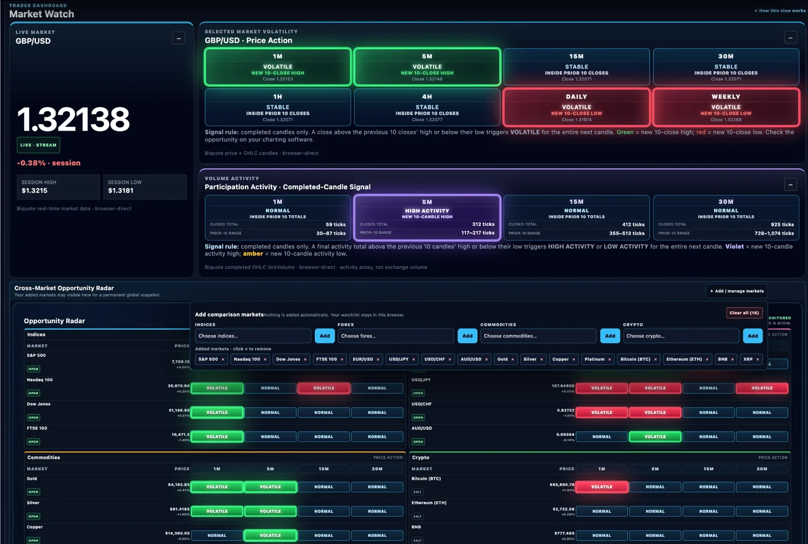Remove the FTSE 100 added-market chip
Image resolution: width=808 pixels, height=544 pixels.
coord(342,359)
